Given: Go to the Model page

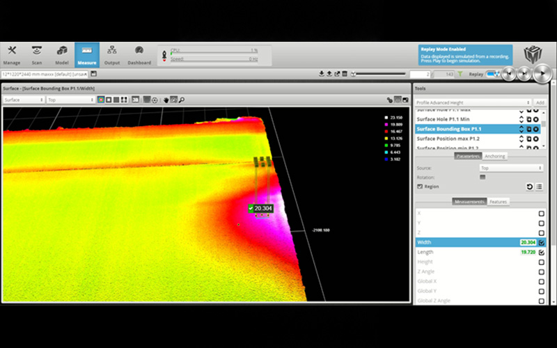Looking at the screenshot, I should (x=62, y=55).
